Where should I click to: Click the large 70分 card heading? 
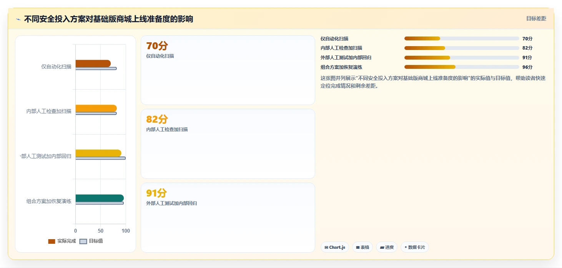point(157,46)
